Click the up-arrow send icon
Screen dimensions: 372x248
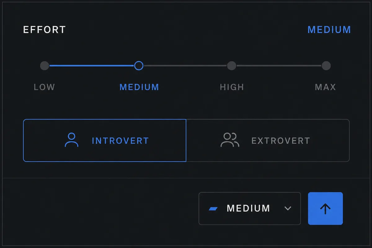click(325, 209)
